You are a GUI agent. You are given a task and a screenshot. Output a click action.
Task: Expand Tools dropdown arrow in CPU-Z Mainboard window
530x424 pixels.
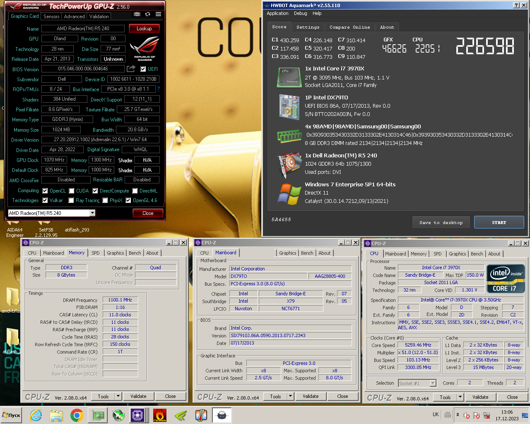coord(290,397)
